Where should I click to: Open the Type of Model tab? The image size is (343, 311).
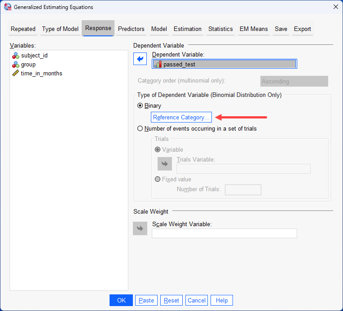click(x=60, y=29)
